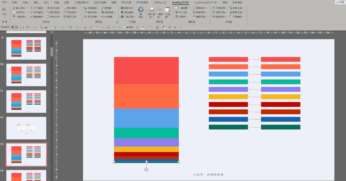Open the 颜色组 group dialog launcher

pyautogui.click(x=117, y=22)
